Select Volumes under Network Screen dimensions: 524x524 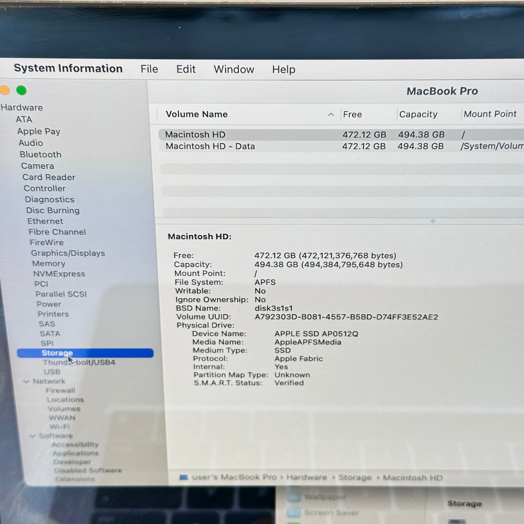(64, 408)
